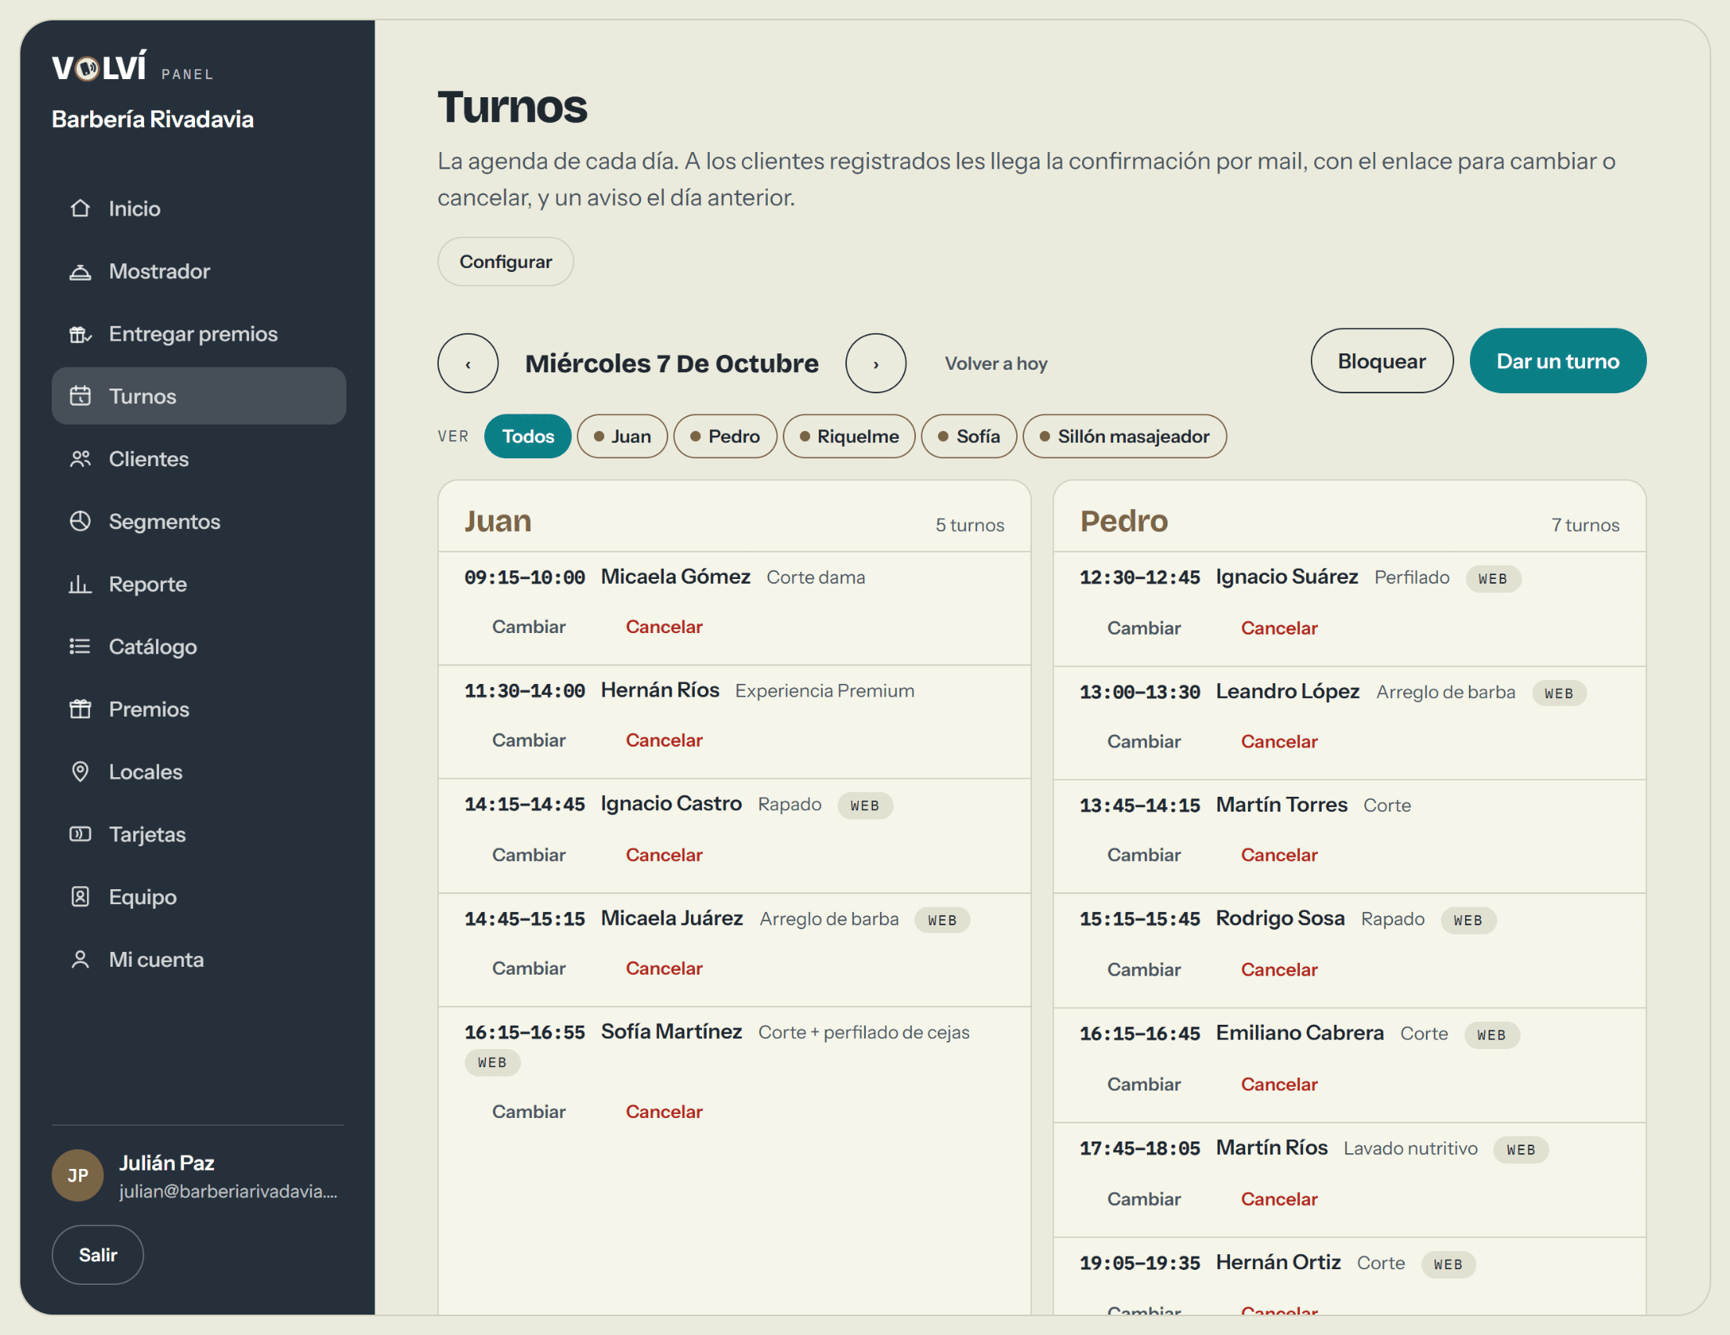Click the Reporte bar chart icon
Image resolution: width=1730 pixels, height=1335 pixels.
pyautogui.click(x=80, y=584)
